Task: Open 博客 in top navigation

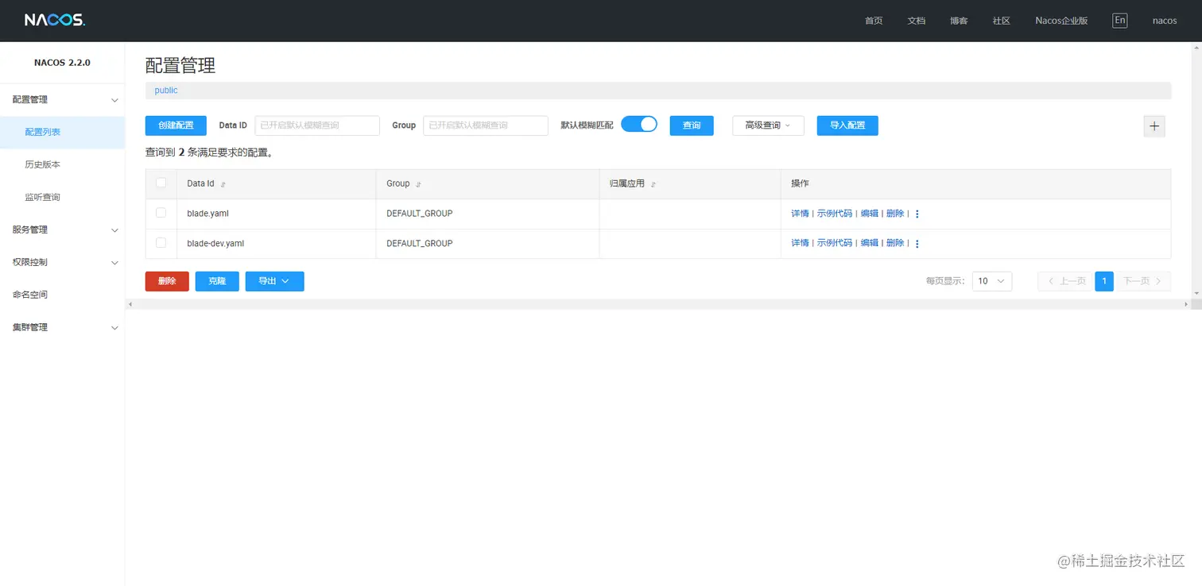Action: [x=959, y=21]
